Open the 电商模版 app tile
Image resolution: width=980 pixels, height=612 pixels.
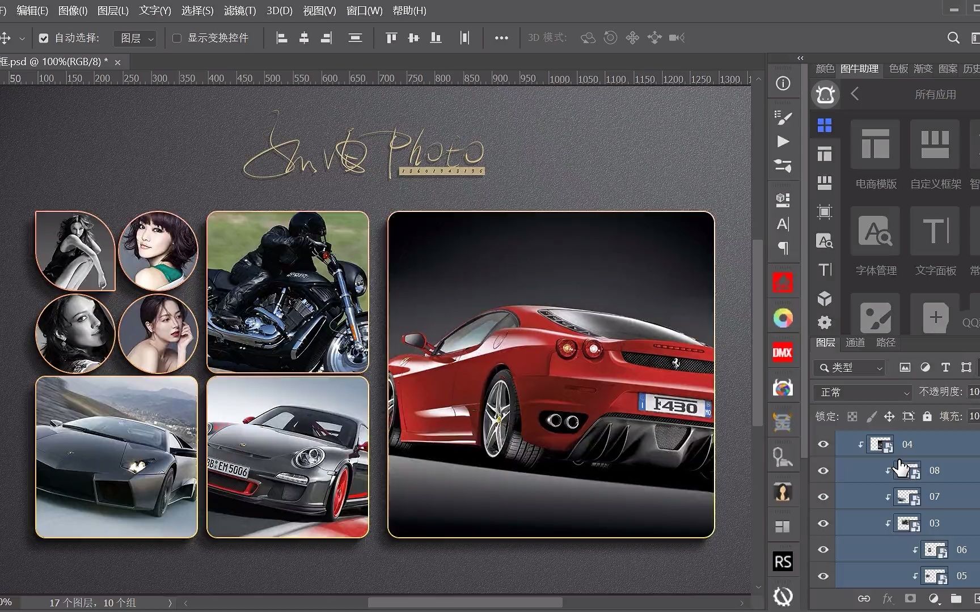point(876,155)
